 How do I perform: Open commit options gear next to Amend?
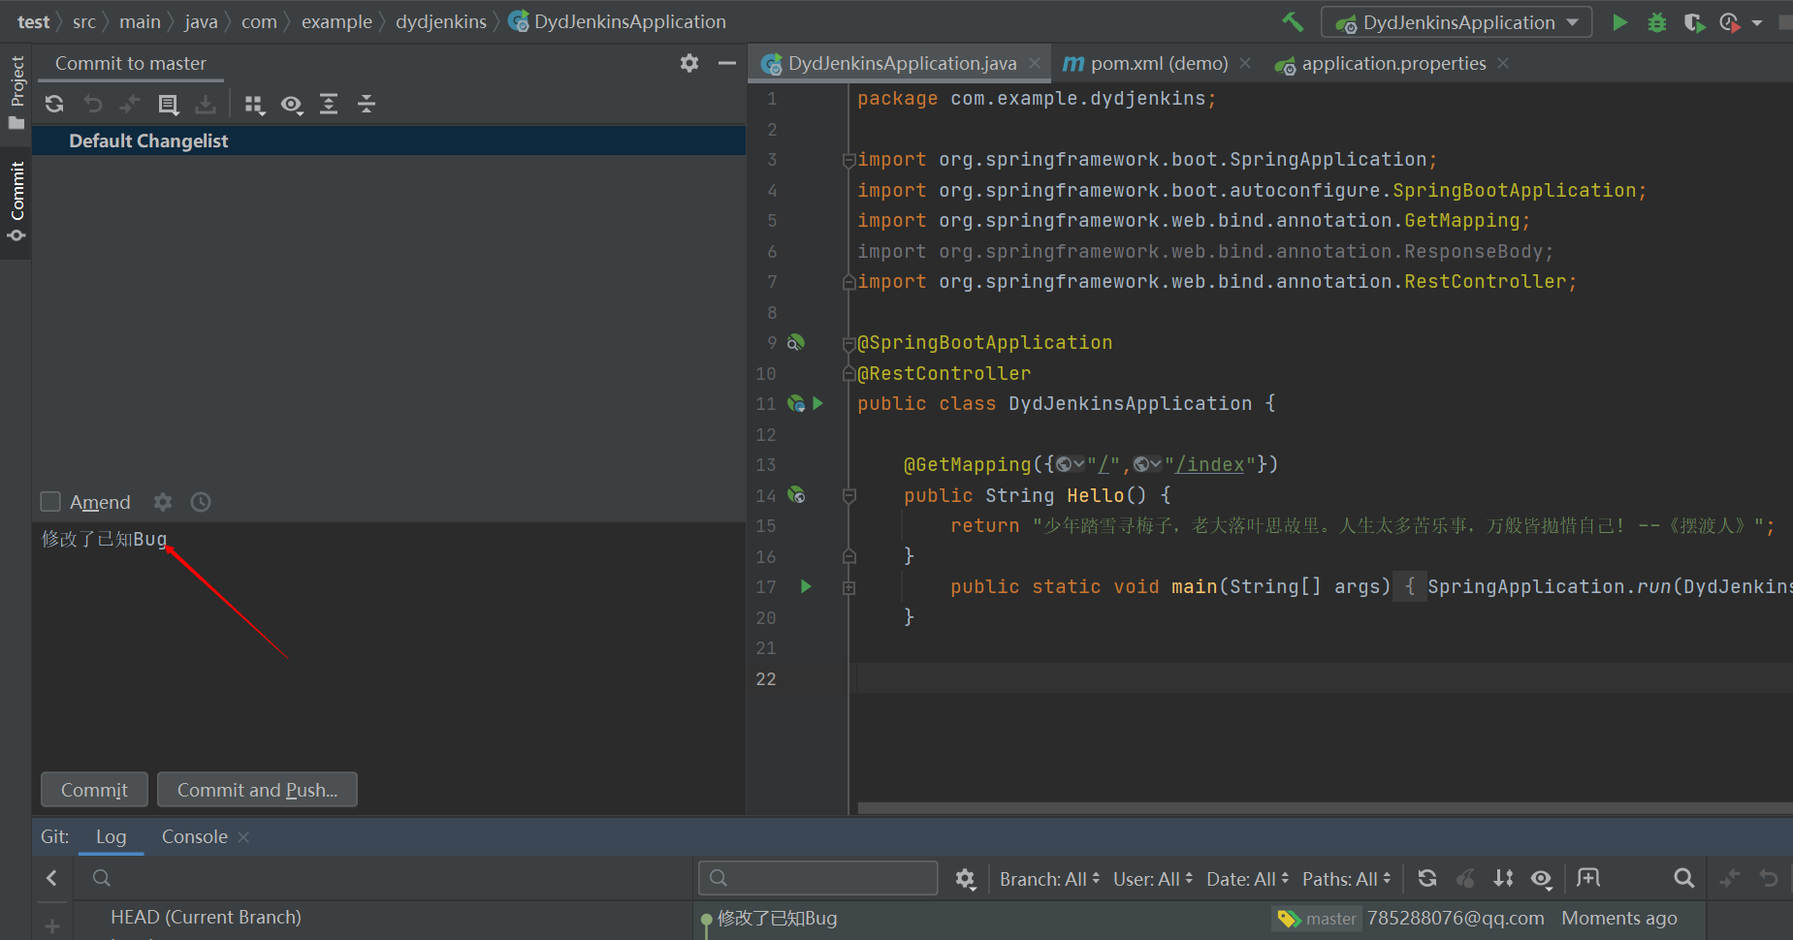163,501
